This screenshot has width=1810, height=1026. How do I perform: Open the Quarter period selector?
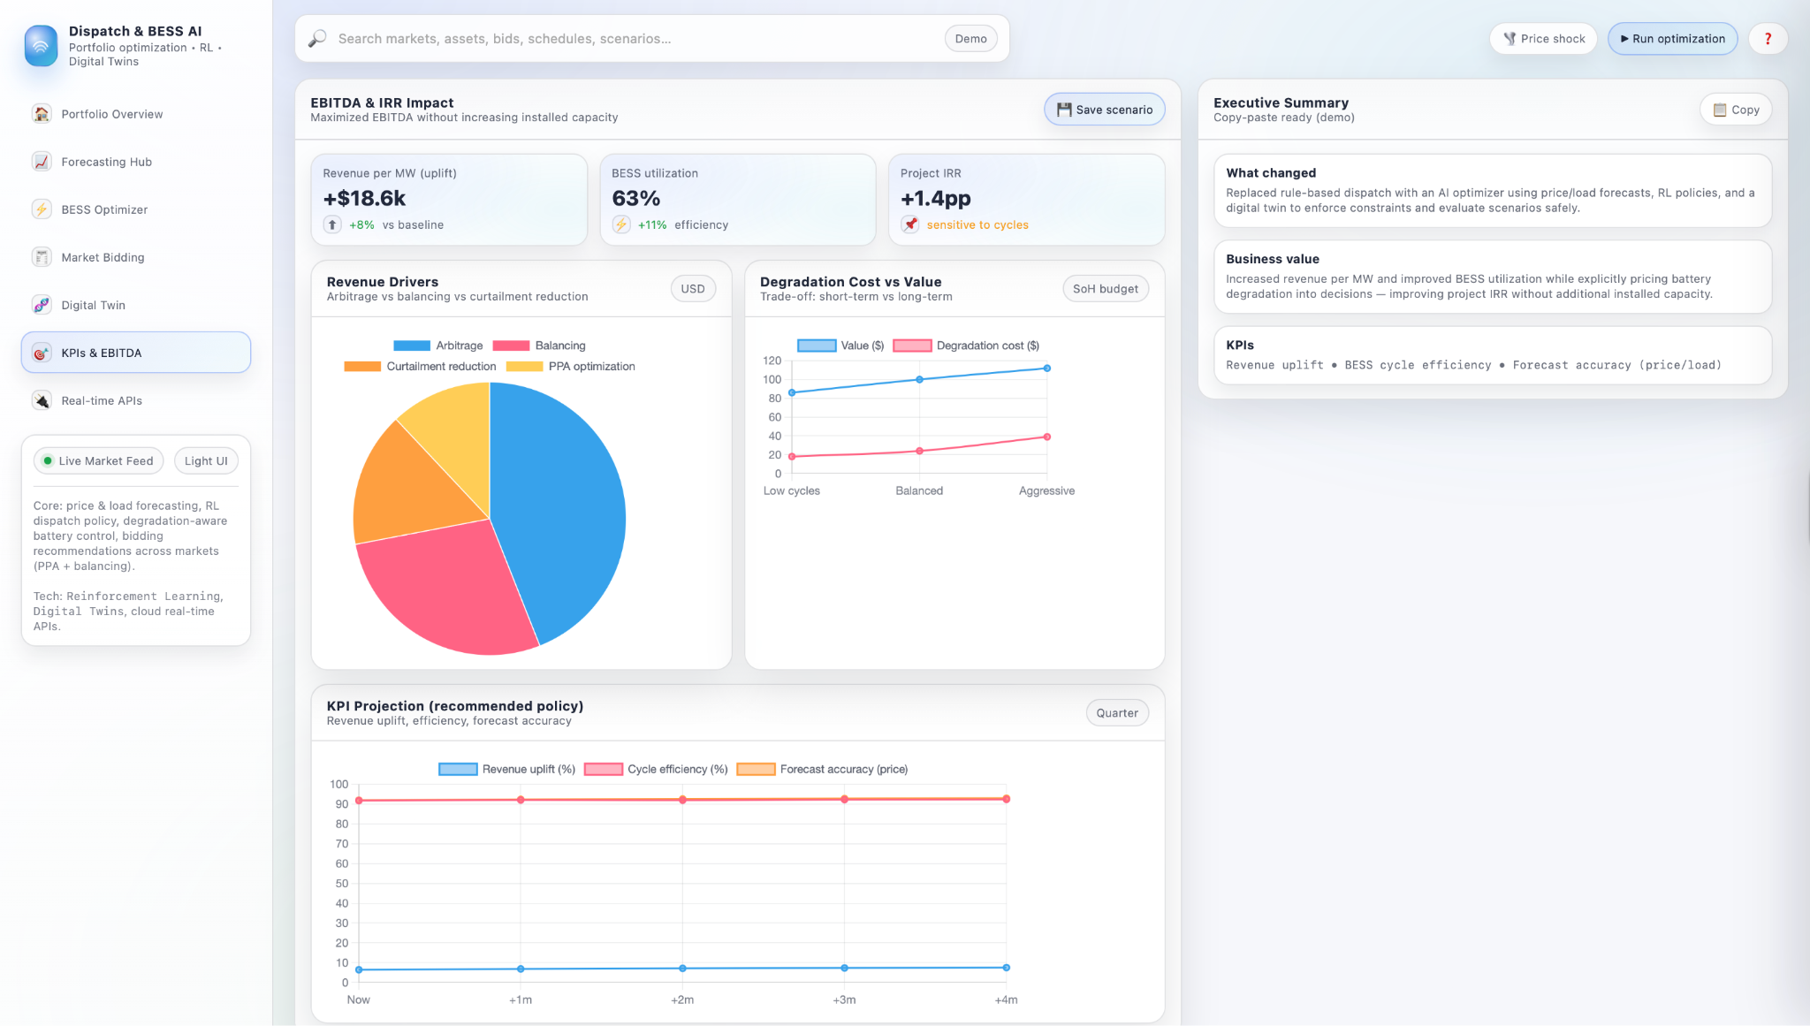click(1117, 713)
